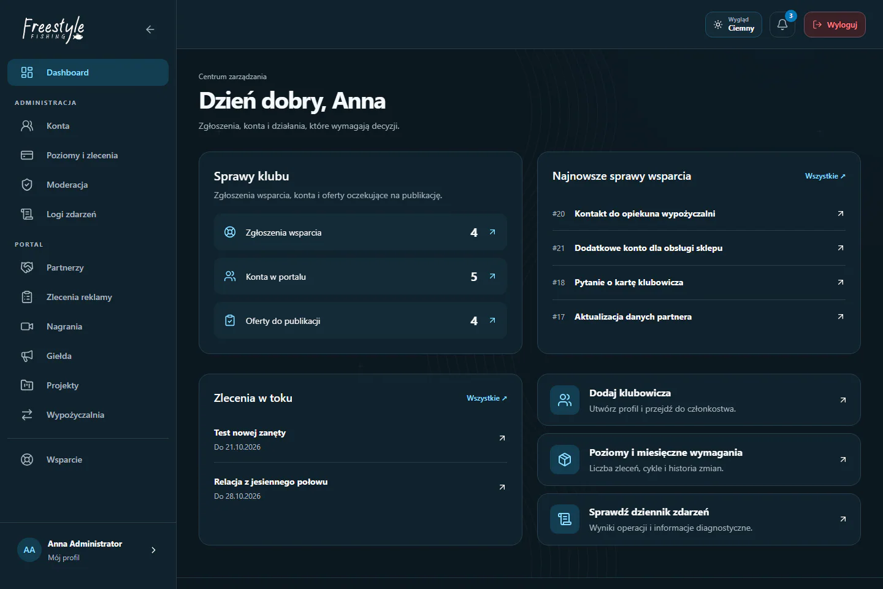
Task: Click the Zgłoszenia wsparcia lifebuoy icon
Action: (230, 232)
